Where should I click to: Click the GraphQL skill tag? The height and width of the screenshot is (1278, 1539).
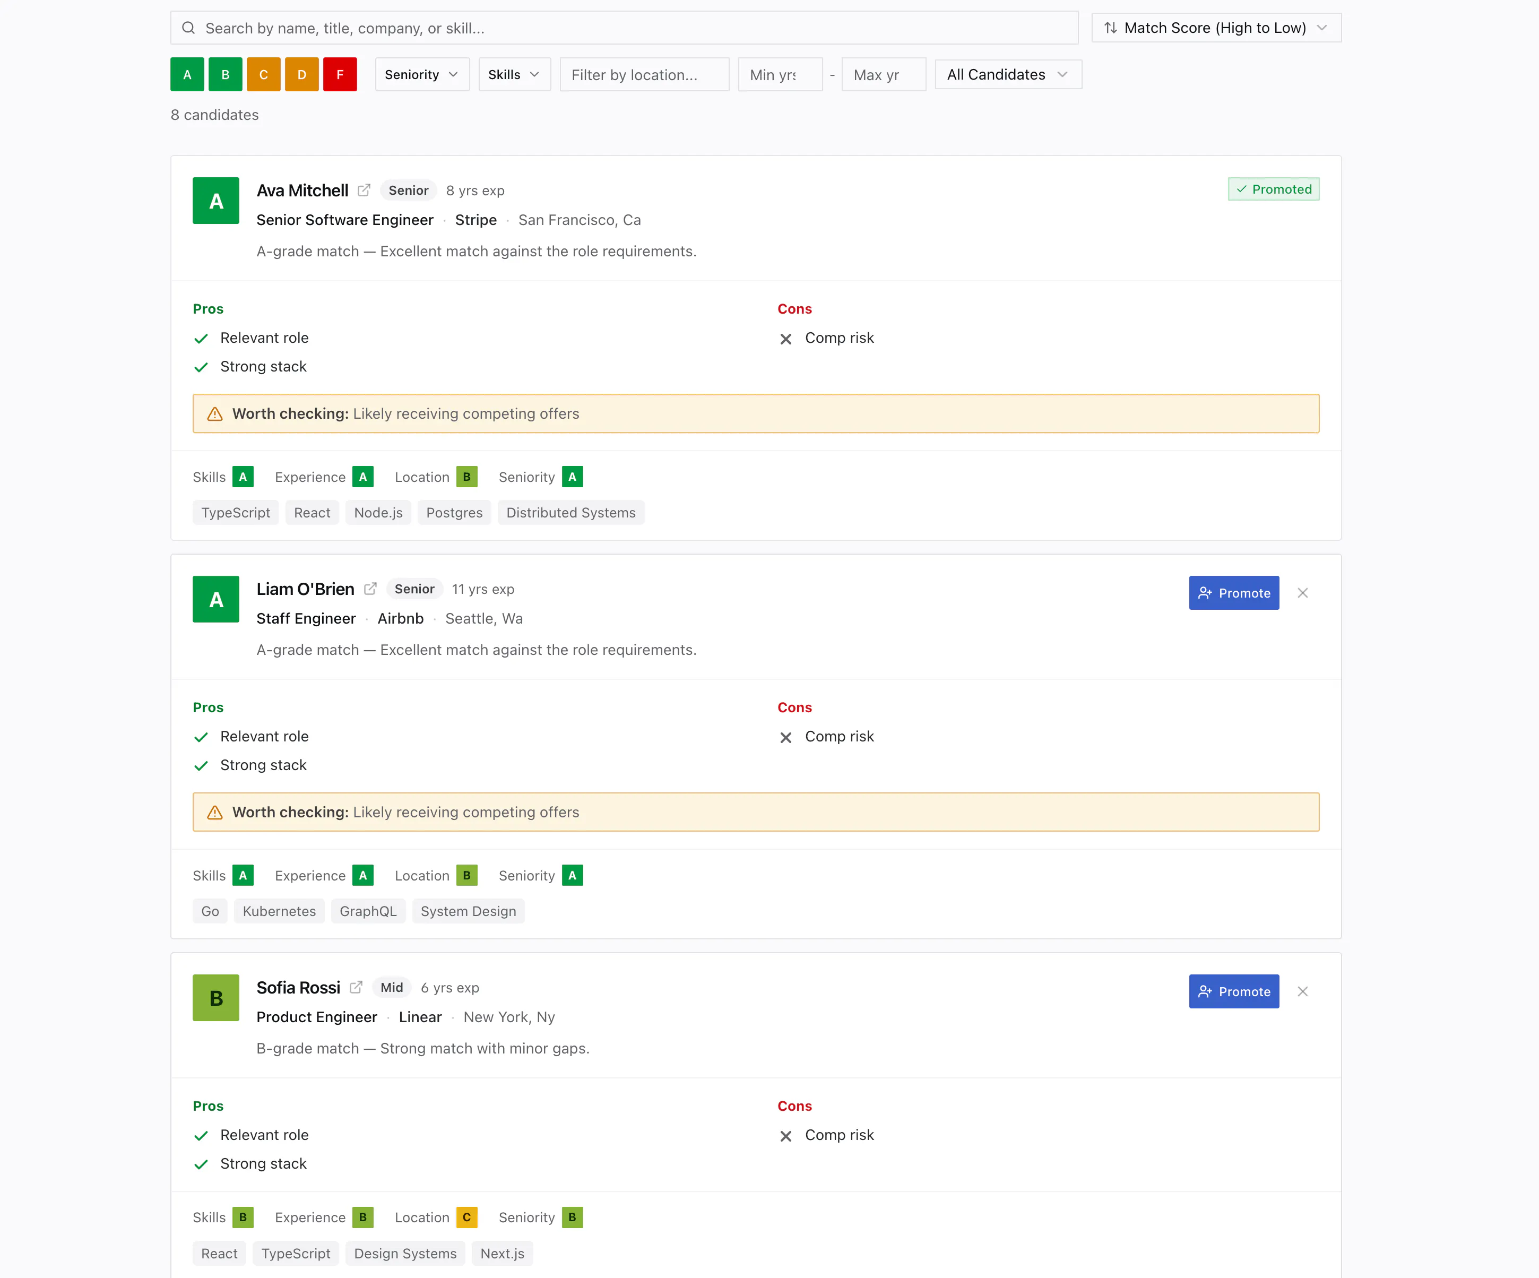pos(368,912)
